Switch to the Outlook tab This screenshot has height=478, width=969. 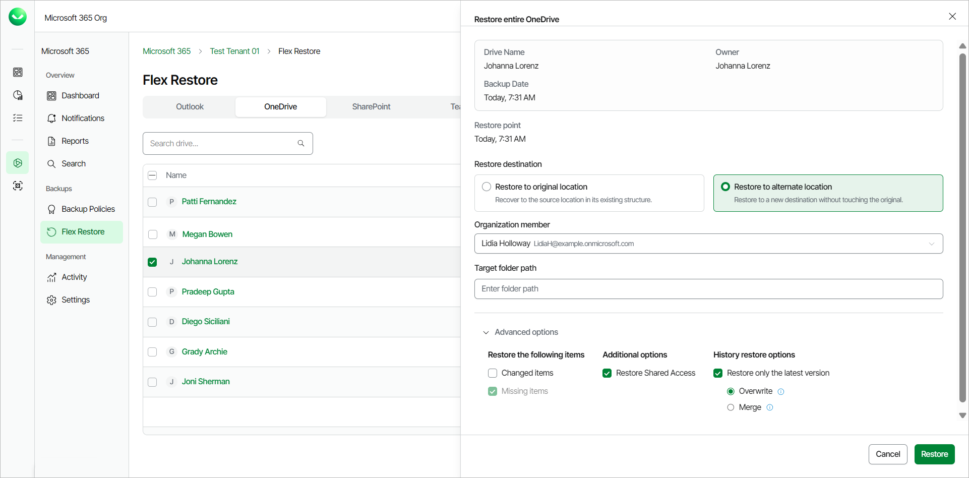coord(190,107)
